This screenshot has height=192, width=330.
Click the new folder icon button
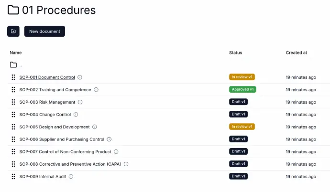13,32
